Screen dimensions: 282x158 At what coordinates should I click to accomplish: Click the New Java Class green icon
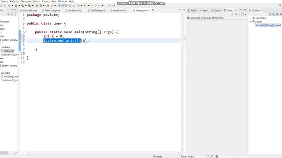pyautogui.click(x=41, y=6)
